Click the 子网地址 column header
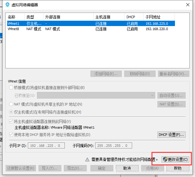Viewport: 195px width, 177px height. pyautogui.click(x=159, y=17)
